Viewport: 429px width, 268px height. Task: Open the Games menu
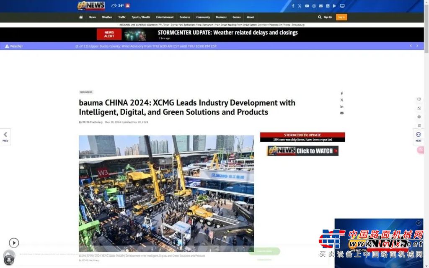pos(237,17)
